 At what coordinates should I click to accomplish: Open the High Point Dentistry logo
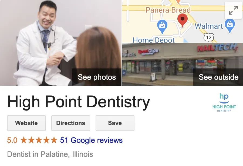tap(224, 103)
